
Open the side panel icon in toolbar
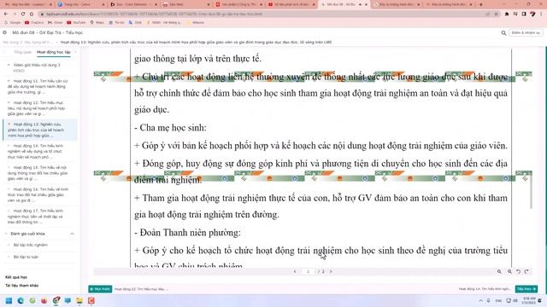coord(524,14)
